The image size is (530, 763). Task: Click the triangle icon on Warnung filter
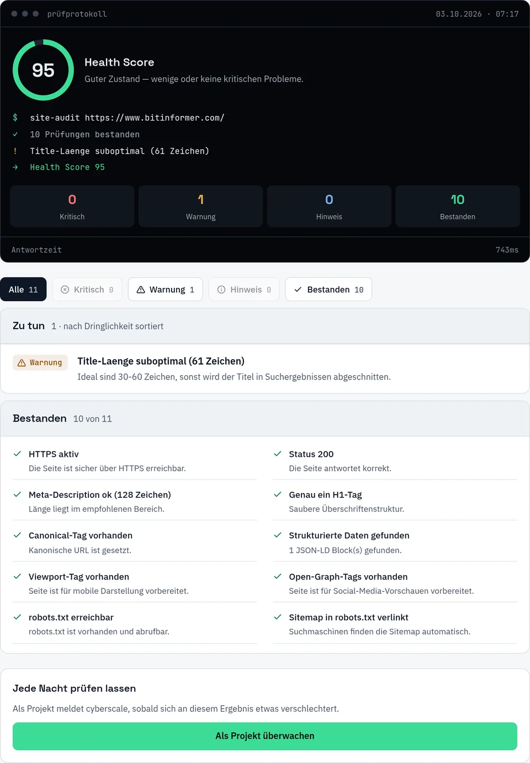pos(141,290)
